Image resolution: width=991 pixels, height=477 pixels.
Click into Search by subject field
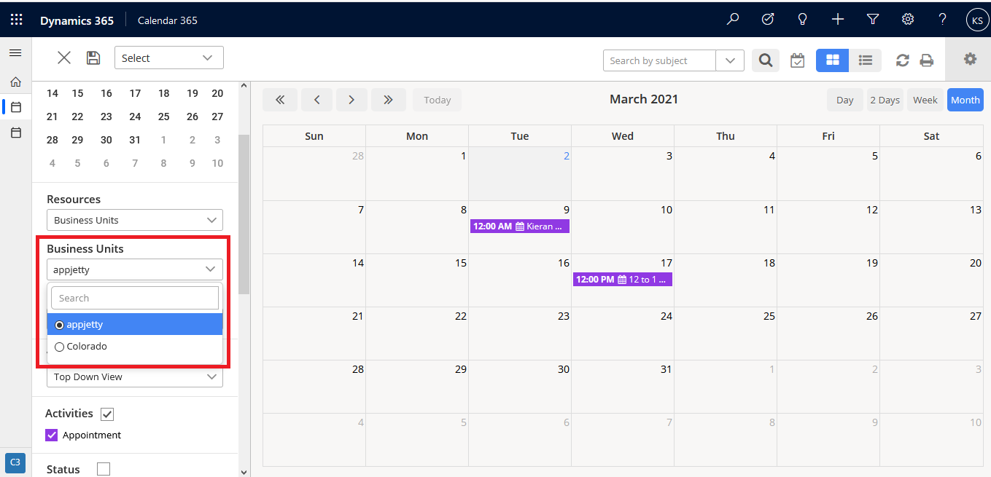click(660, 60)
